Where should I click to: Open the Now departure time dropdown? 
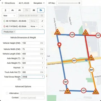(x=9, y=16)
